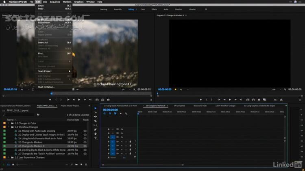Click New Item icon in Project panel

click(x=81, y=165)
